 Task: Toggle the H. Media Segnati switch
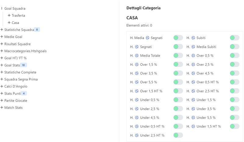click(178, 38)
